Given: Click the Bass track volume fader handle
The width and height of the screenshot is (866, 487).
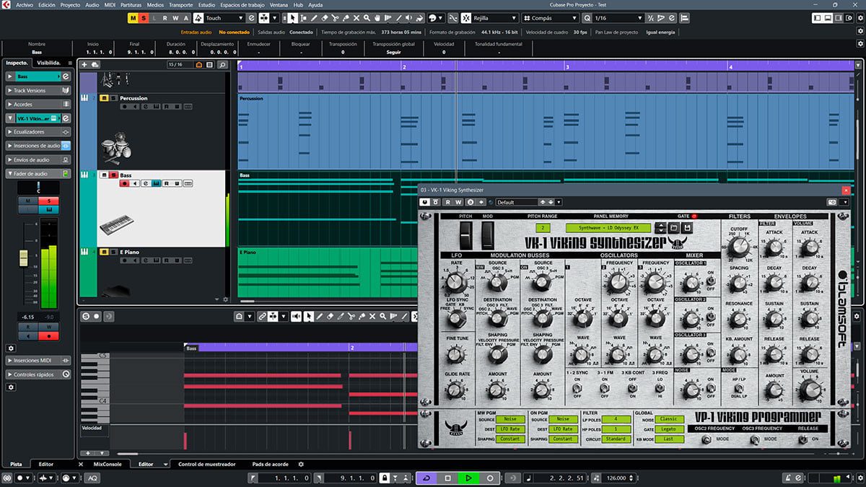Looking at the screenshot, I should pos(23,258).
